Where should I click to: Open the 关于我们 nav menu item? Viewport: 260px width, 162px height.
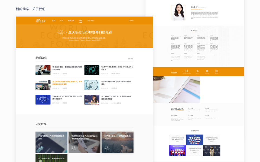(90, 21)
